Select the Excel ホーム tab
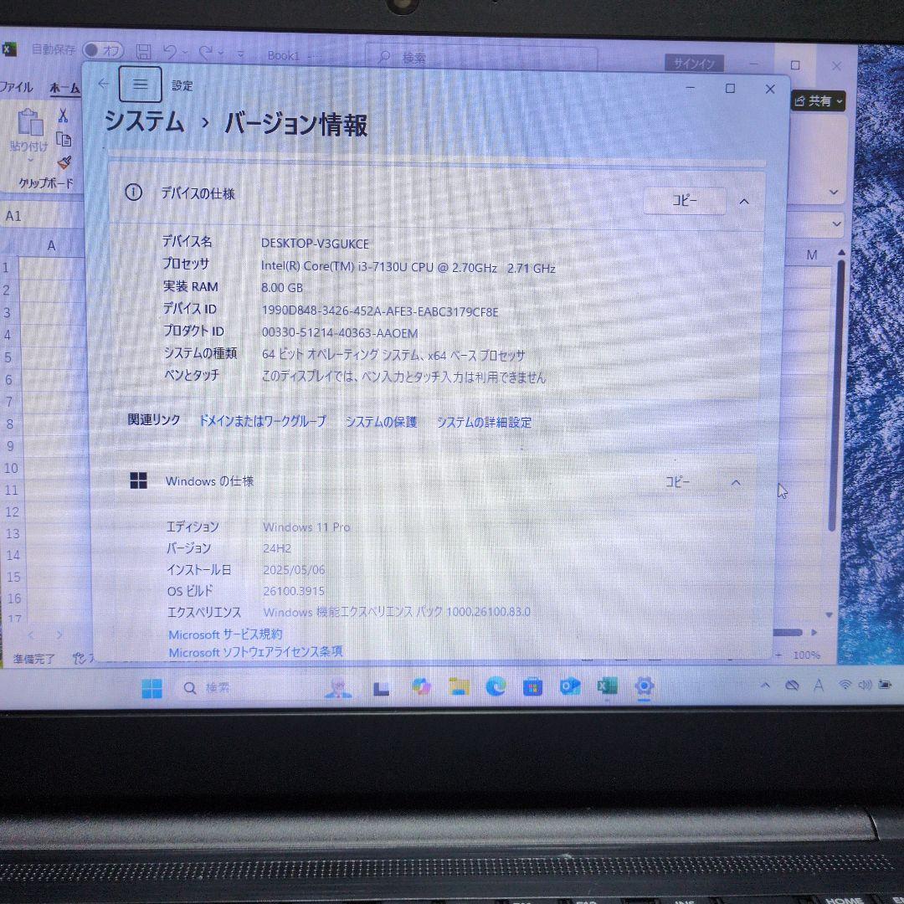Screen dimensions: 904x904 [x=64, y=88]
